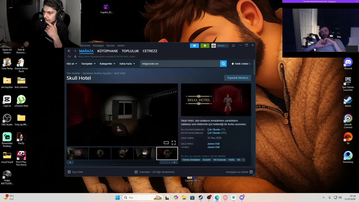359x202 pixels.
Task: Click the File Explorer taskbar icon
Action: tap(184, 198)
